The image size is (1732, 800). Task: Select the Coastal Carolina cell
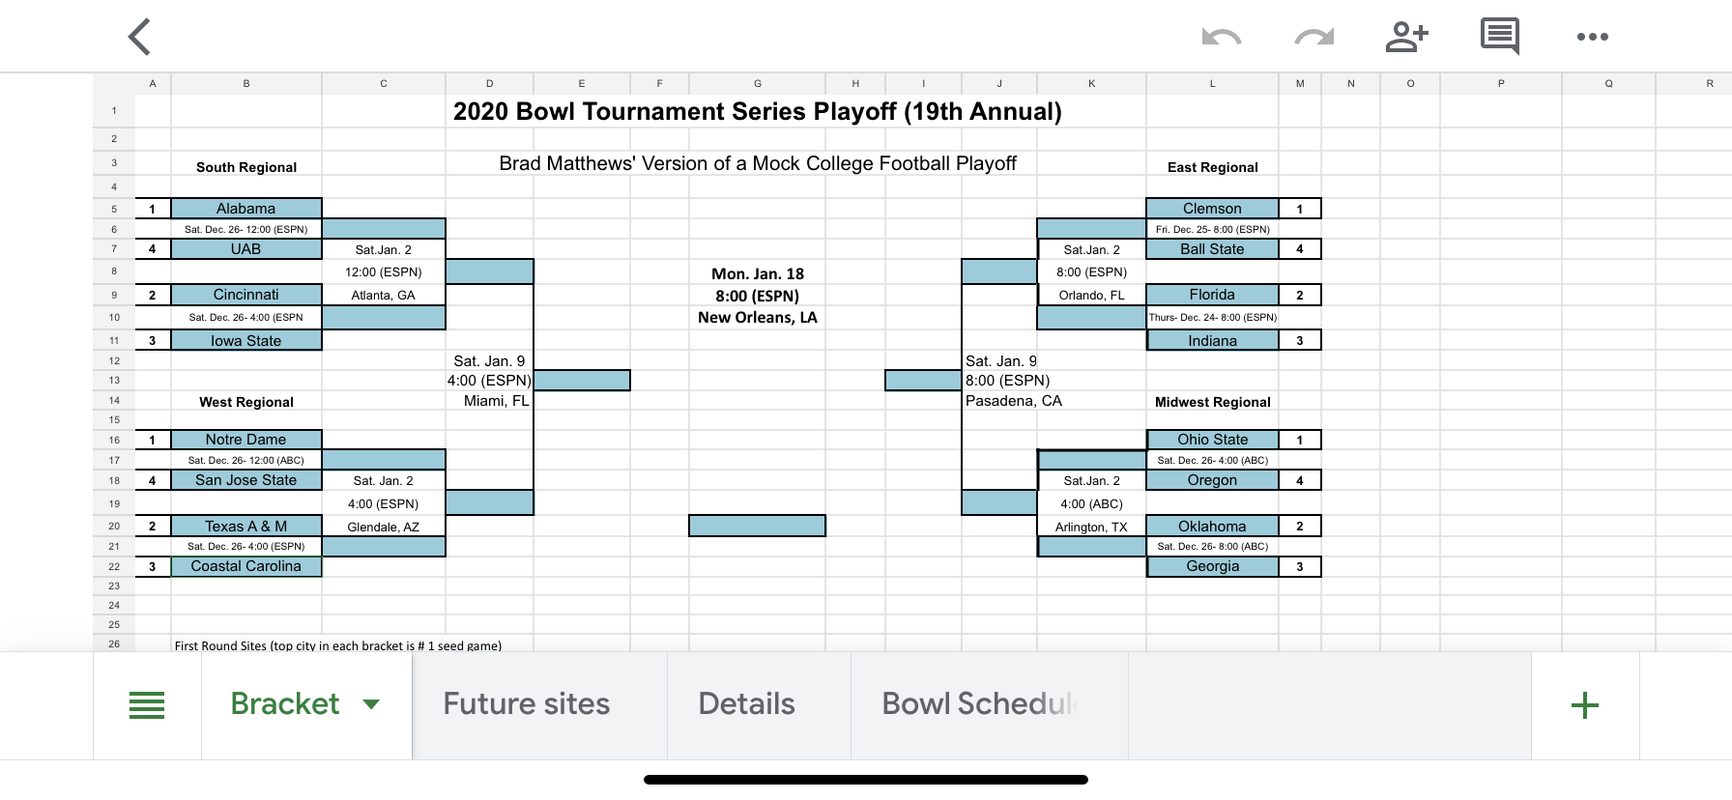pos(245,567)
